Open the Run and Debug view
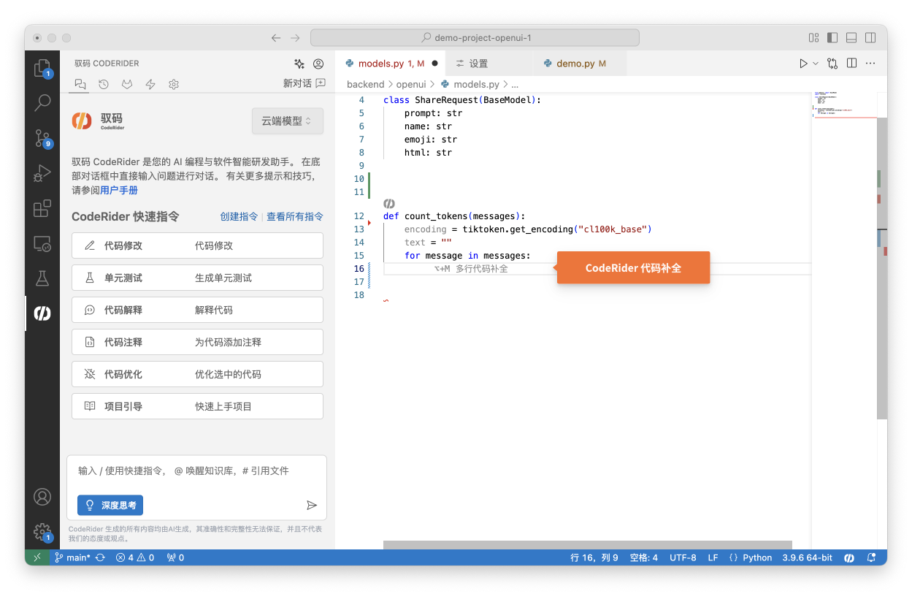This screenshot has height=602, width=912. [42, 173]
